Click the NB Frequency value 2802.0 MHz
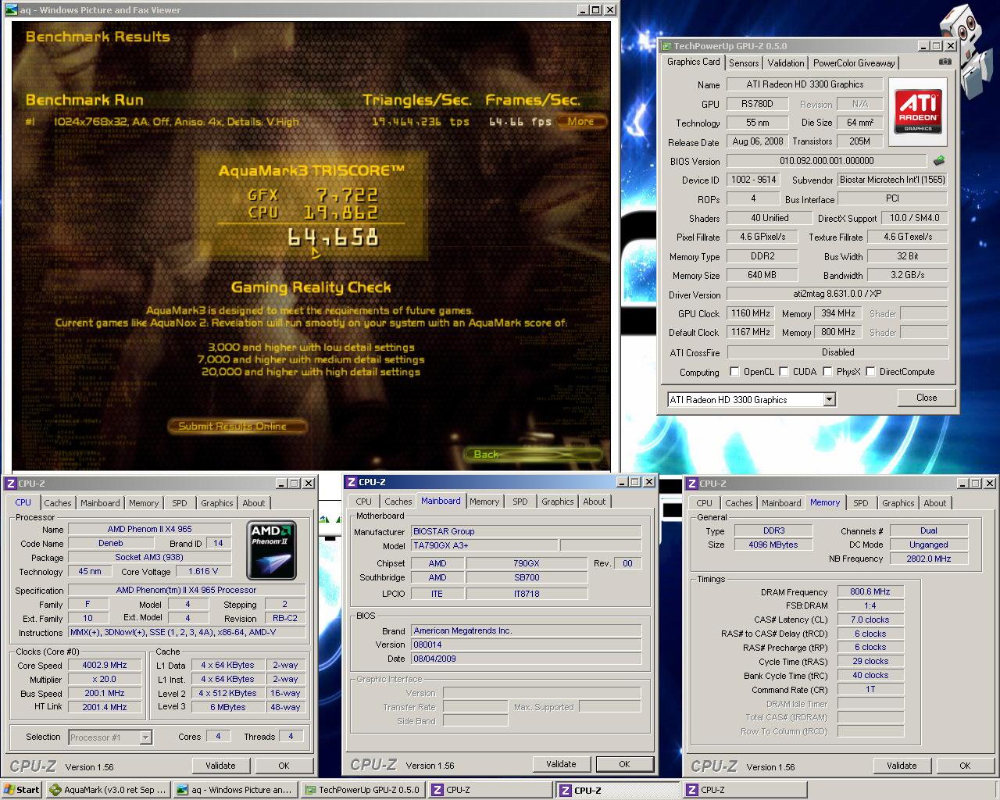Screen dimensions: 1000x800 [929, 559]
